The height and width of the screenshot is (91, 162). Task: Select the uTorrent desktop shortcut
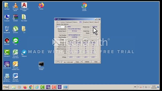(x=15, y=30)
